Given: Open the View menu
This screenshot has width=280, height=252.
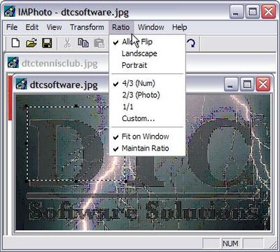Looking at the screenshot, I should tap(54, 27).
